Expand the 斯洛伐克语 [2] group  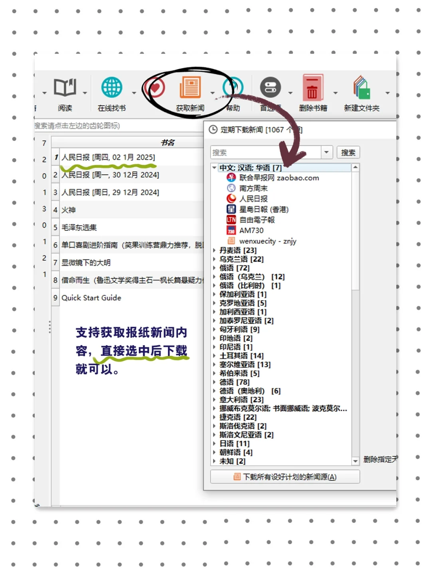pyautogui.click(x=214, y=426)
